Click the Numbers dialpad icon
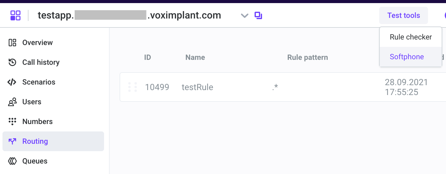This screenshot has width=446, height=174. point(12,122)
